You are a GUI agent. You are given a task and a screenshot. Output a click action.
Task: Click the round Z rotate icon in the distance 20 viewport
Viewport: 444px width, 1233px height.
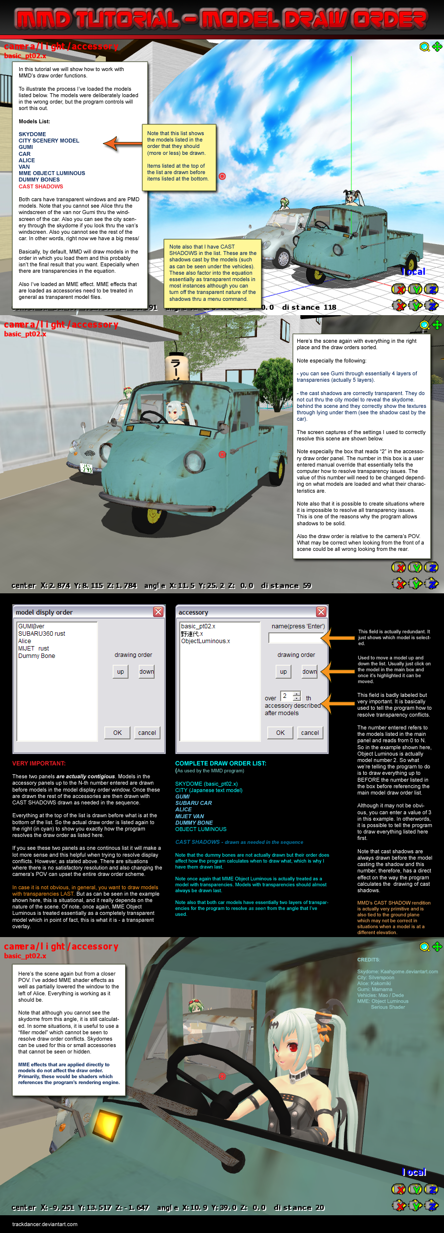432,1190
